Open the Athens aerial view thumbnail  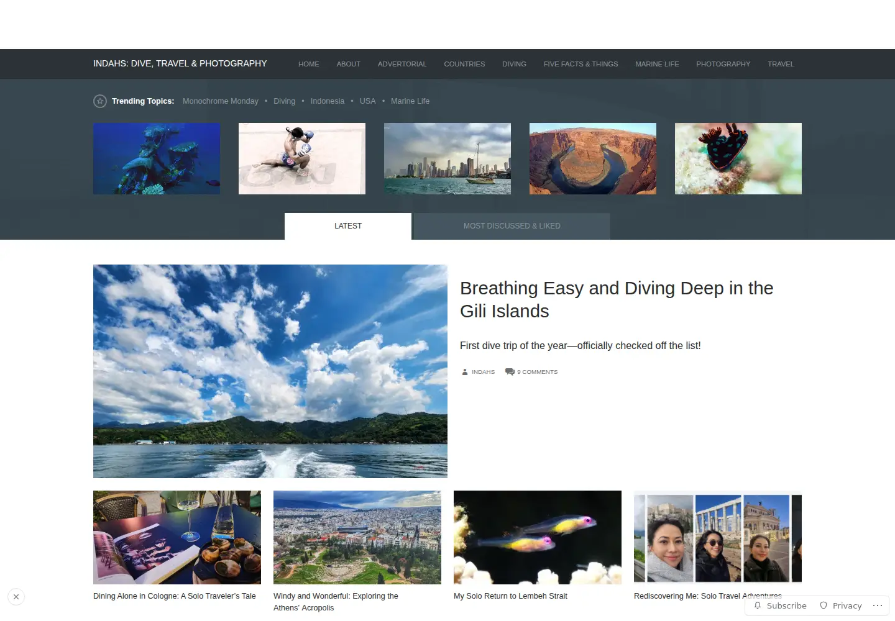coord(357,537)
